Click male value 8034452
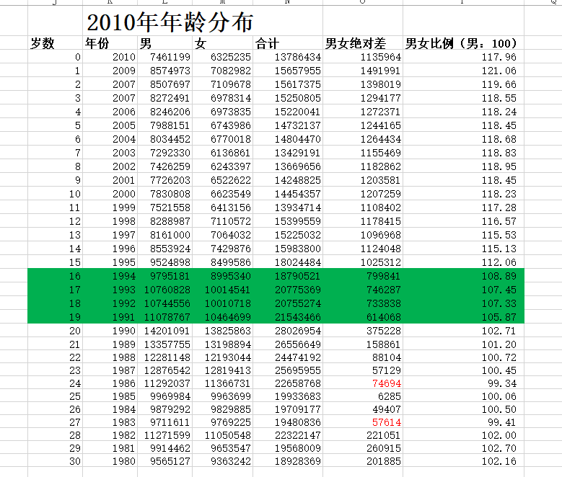Image resolution: width=562 pixels, height=477 pixels. pos(170,139)
